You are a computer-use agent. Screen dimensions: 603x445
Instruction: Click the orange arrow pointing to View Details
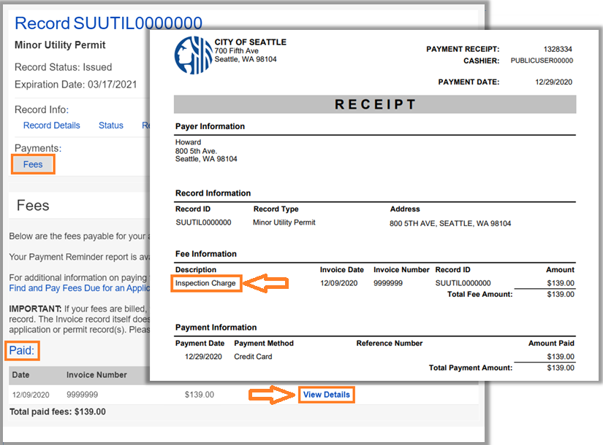271,395
